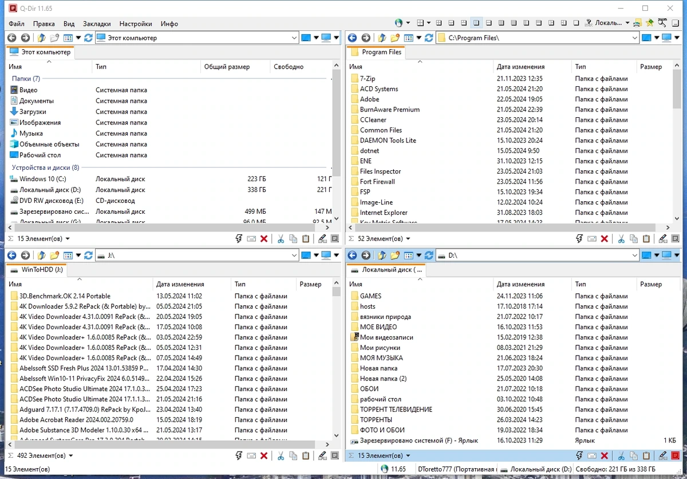
Task: Click the favorites star icon in the top toolbar
Action: click(x=650, y=23)
